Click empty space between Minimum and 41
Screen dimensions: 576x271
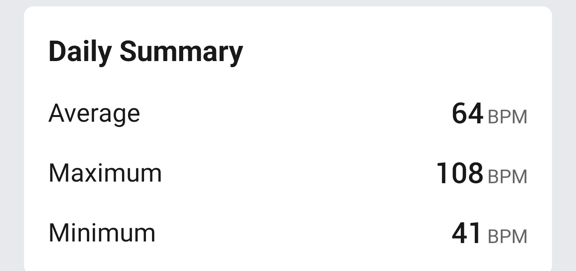pos(296,233)
